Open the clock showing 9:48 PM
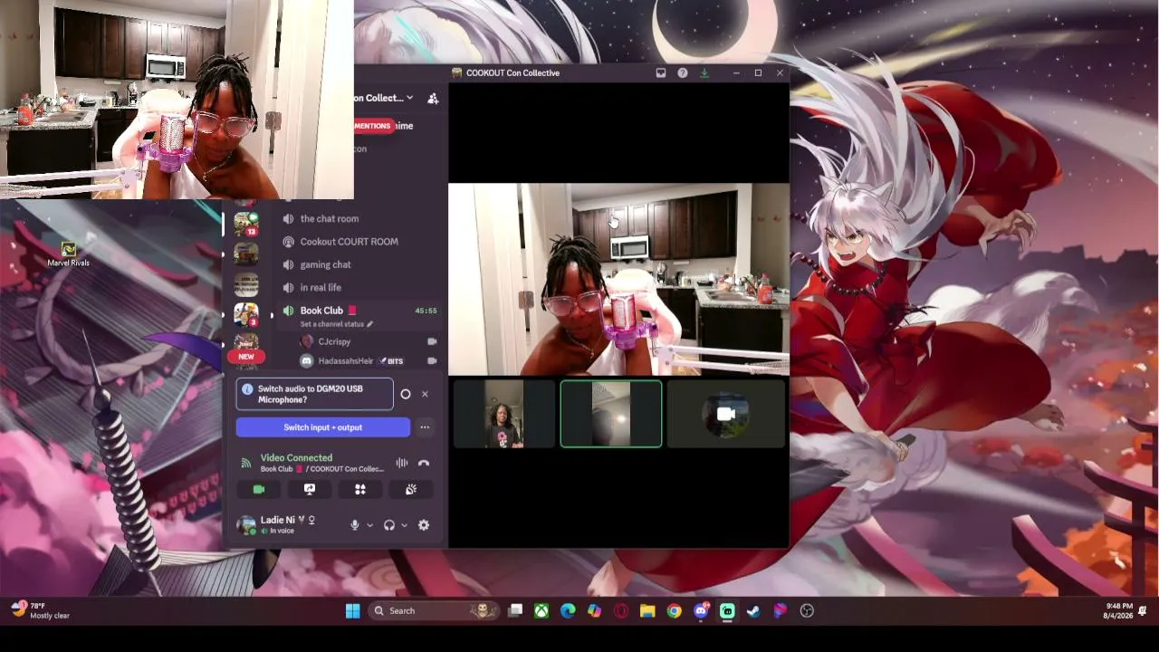 1119,611
